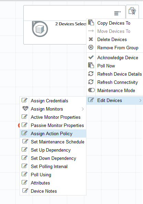Click pencil icon beside Edit Devices
Viewport: 143px width, 204px height.
91,100
